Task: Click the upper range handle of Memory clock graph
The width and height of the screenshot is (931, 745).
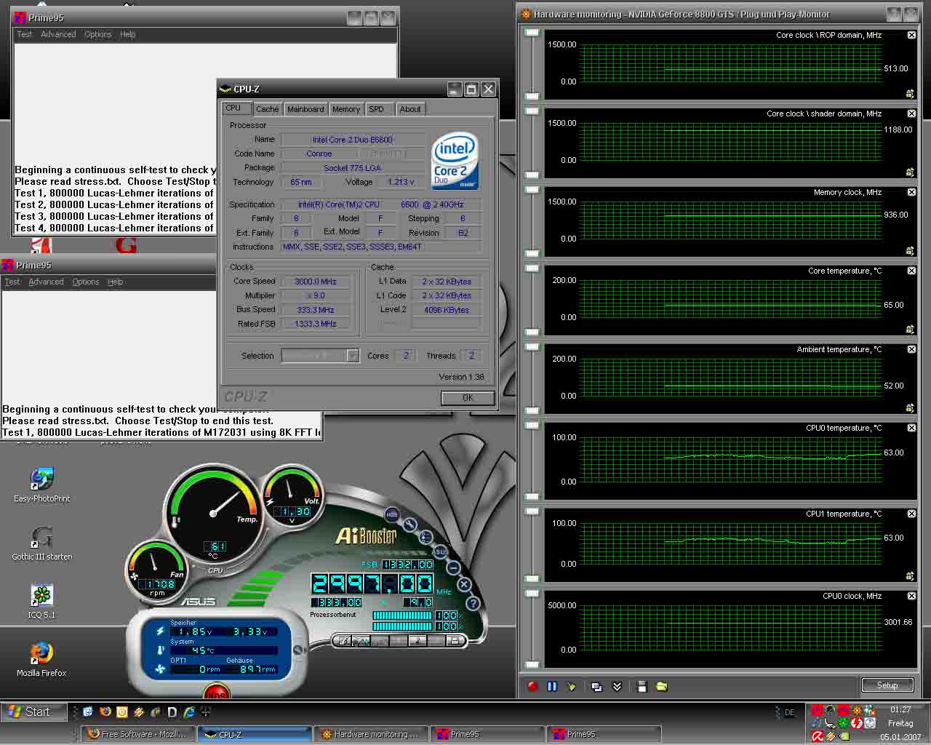Action: 532,191
